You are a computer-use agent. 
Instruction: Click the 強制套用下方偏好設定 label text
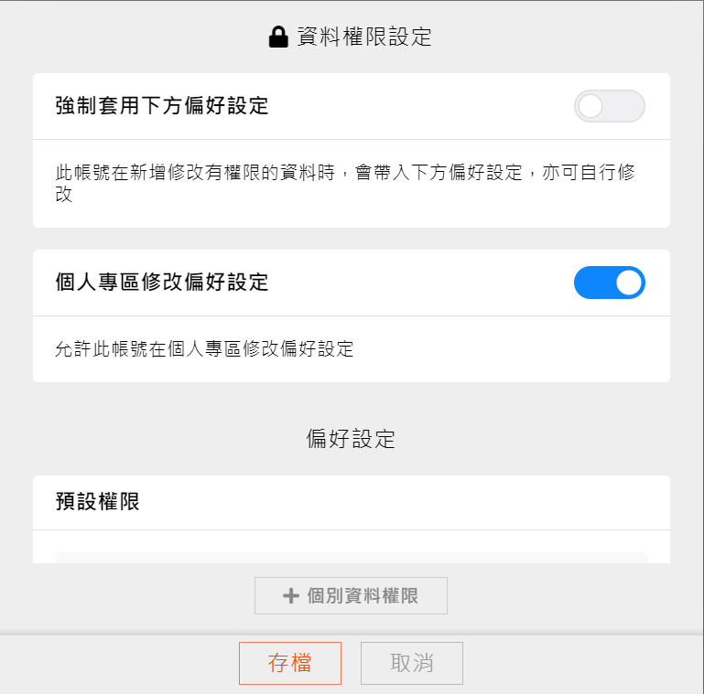tap(162, 106)
